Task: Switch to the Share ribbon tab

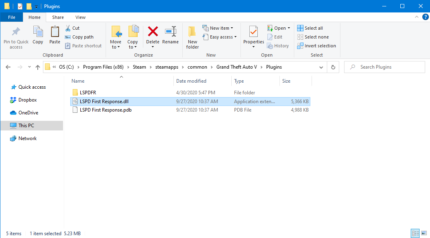Action: point(58,17)
